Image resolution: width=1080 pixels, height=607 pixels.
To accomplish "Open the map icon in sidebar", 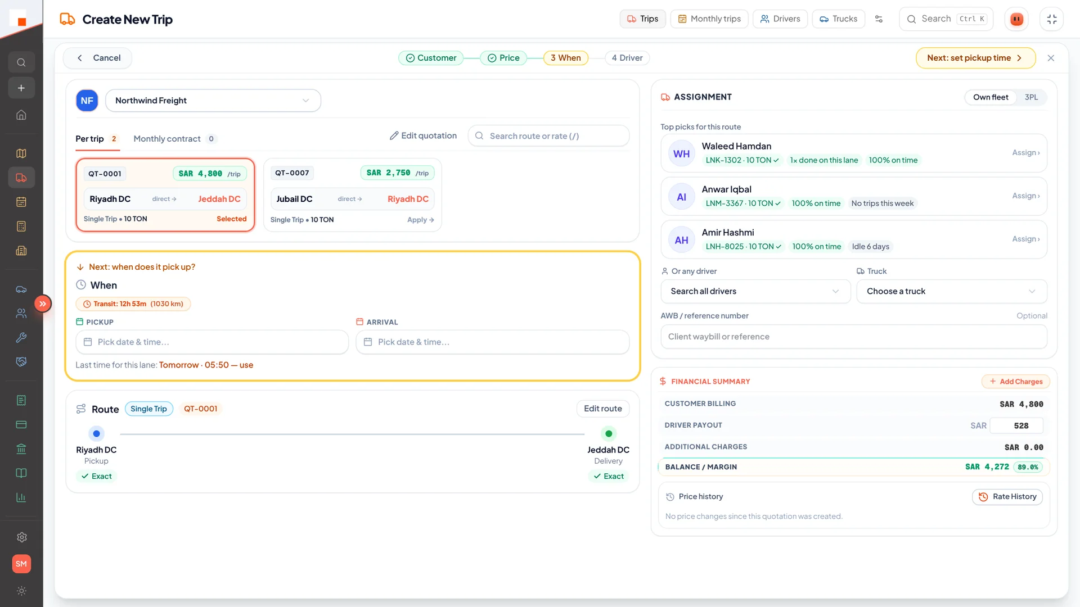I will 21,153.
